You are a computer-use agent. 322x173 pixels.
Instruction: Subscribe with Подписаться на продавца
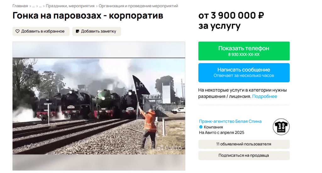coord(244,155)
